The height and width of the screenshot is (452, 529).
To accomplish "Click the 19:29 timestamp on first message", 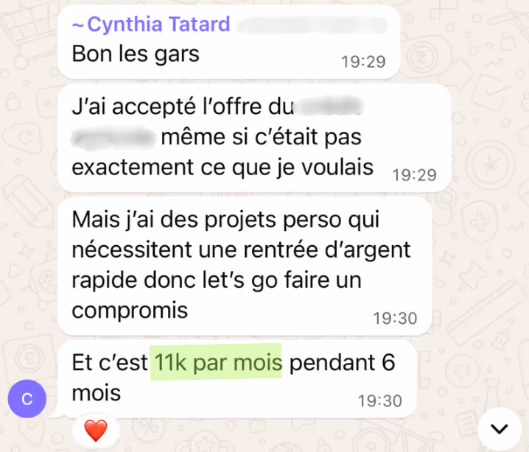I will point(363,62).
